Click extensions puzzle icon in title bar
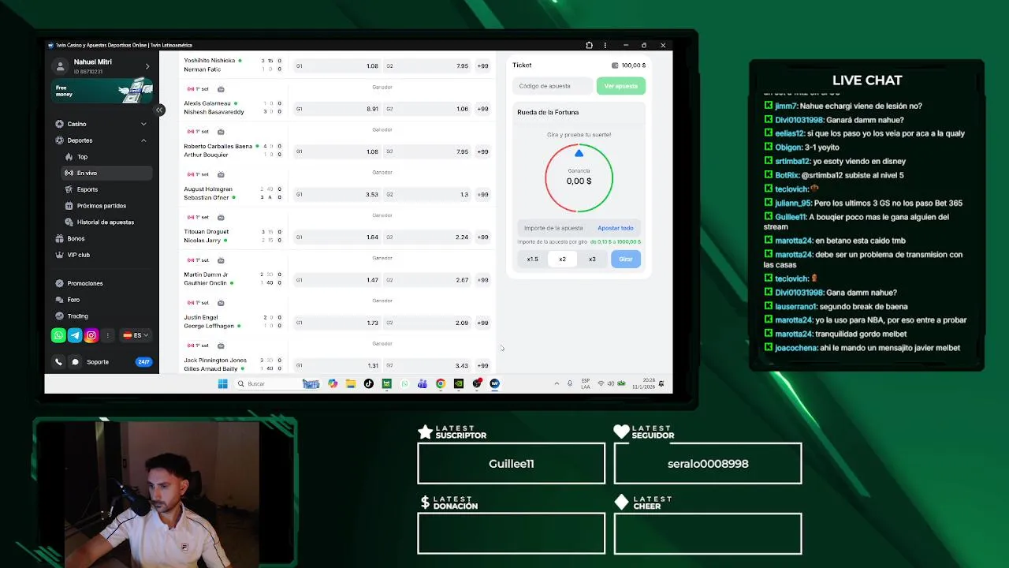 click(x=589, y=45)
